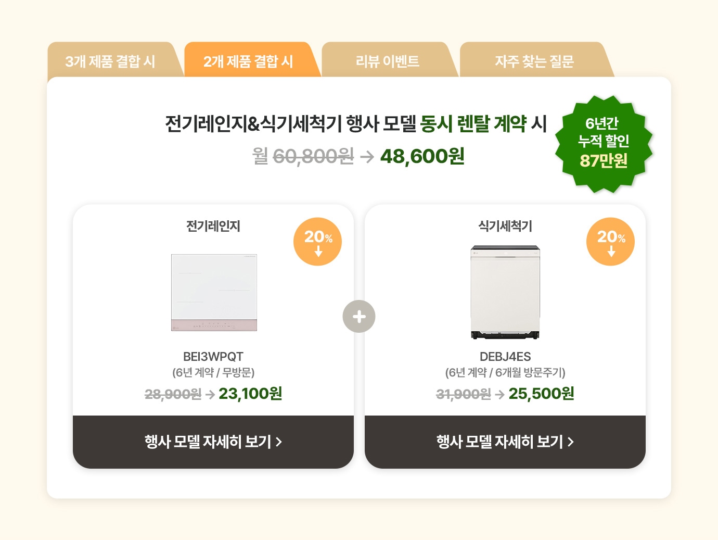Open 행사 모델 자세히 보기 for 전기레인지

[213, 442]
